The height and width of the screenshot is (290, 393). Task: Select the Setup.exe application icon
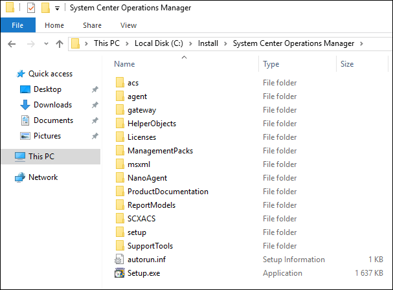(120, 273)
